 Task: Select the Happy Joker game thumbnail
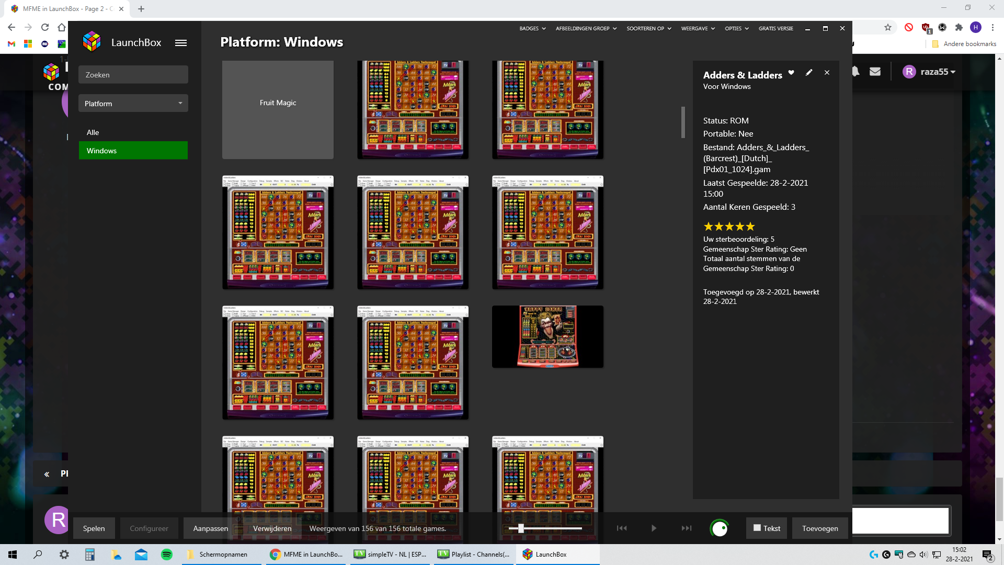click(547, 336)
